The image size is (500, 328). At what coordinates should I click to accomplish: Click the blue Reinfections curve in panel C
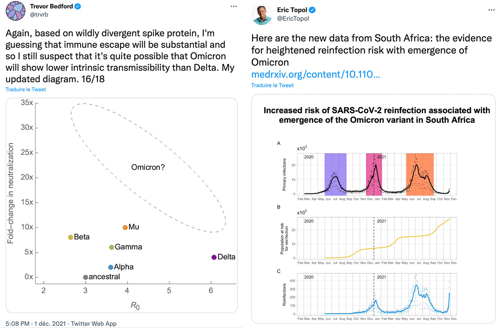(x=416, y=288)
